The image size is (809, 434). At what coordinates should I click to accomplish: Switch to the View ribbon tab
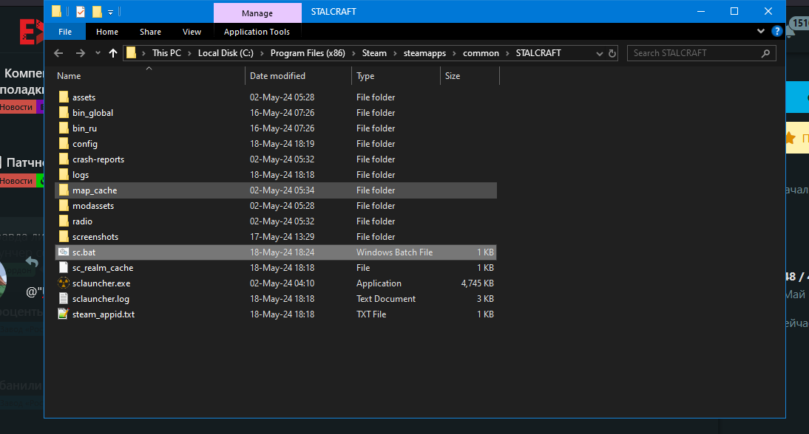click(192, 32)
